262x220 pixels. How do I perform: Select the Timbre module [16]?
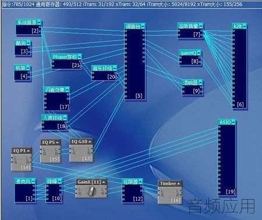click(x=170, y=192)
